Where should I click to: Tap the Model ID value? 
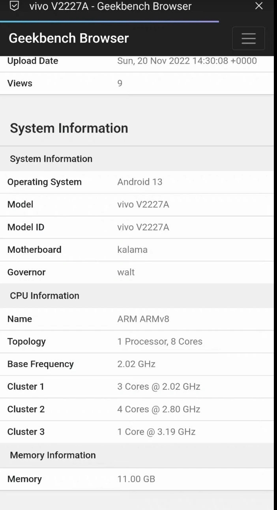[143, 227]
